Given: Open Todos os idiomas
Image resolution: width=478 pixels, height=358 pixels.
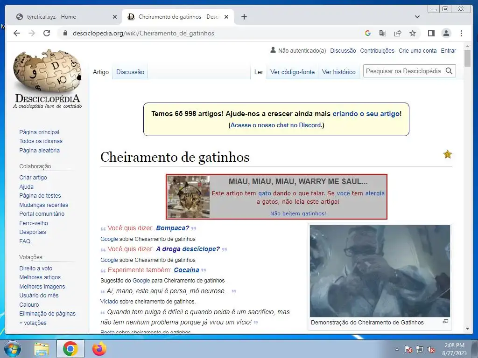Looking at the screenshot, I should [x=41, y=141].
